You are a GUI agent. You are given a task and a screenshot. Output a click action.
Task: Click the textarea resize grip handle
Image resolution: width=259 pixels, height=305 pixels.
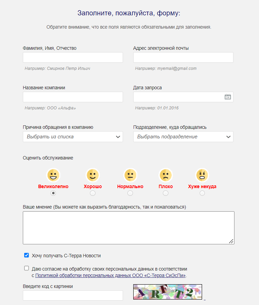click(231, 241)
